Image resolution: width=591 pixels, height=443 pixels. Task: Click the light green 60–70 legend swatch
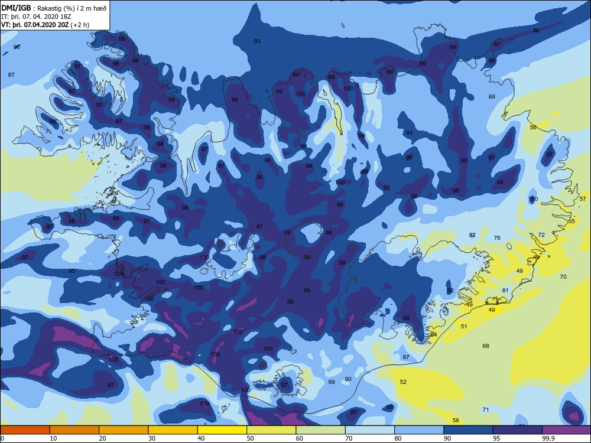[321, 430]
